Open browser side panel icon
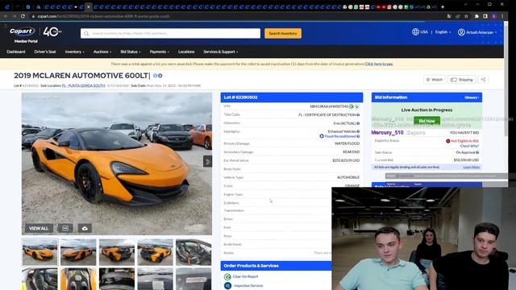This screenshot has width=516, height=290. pos(485,16)
